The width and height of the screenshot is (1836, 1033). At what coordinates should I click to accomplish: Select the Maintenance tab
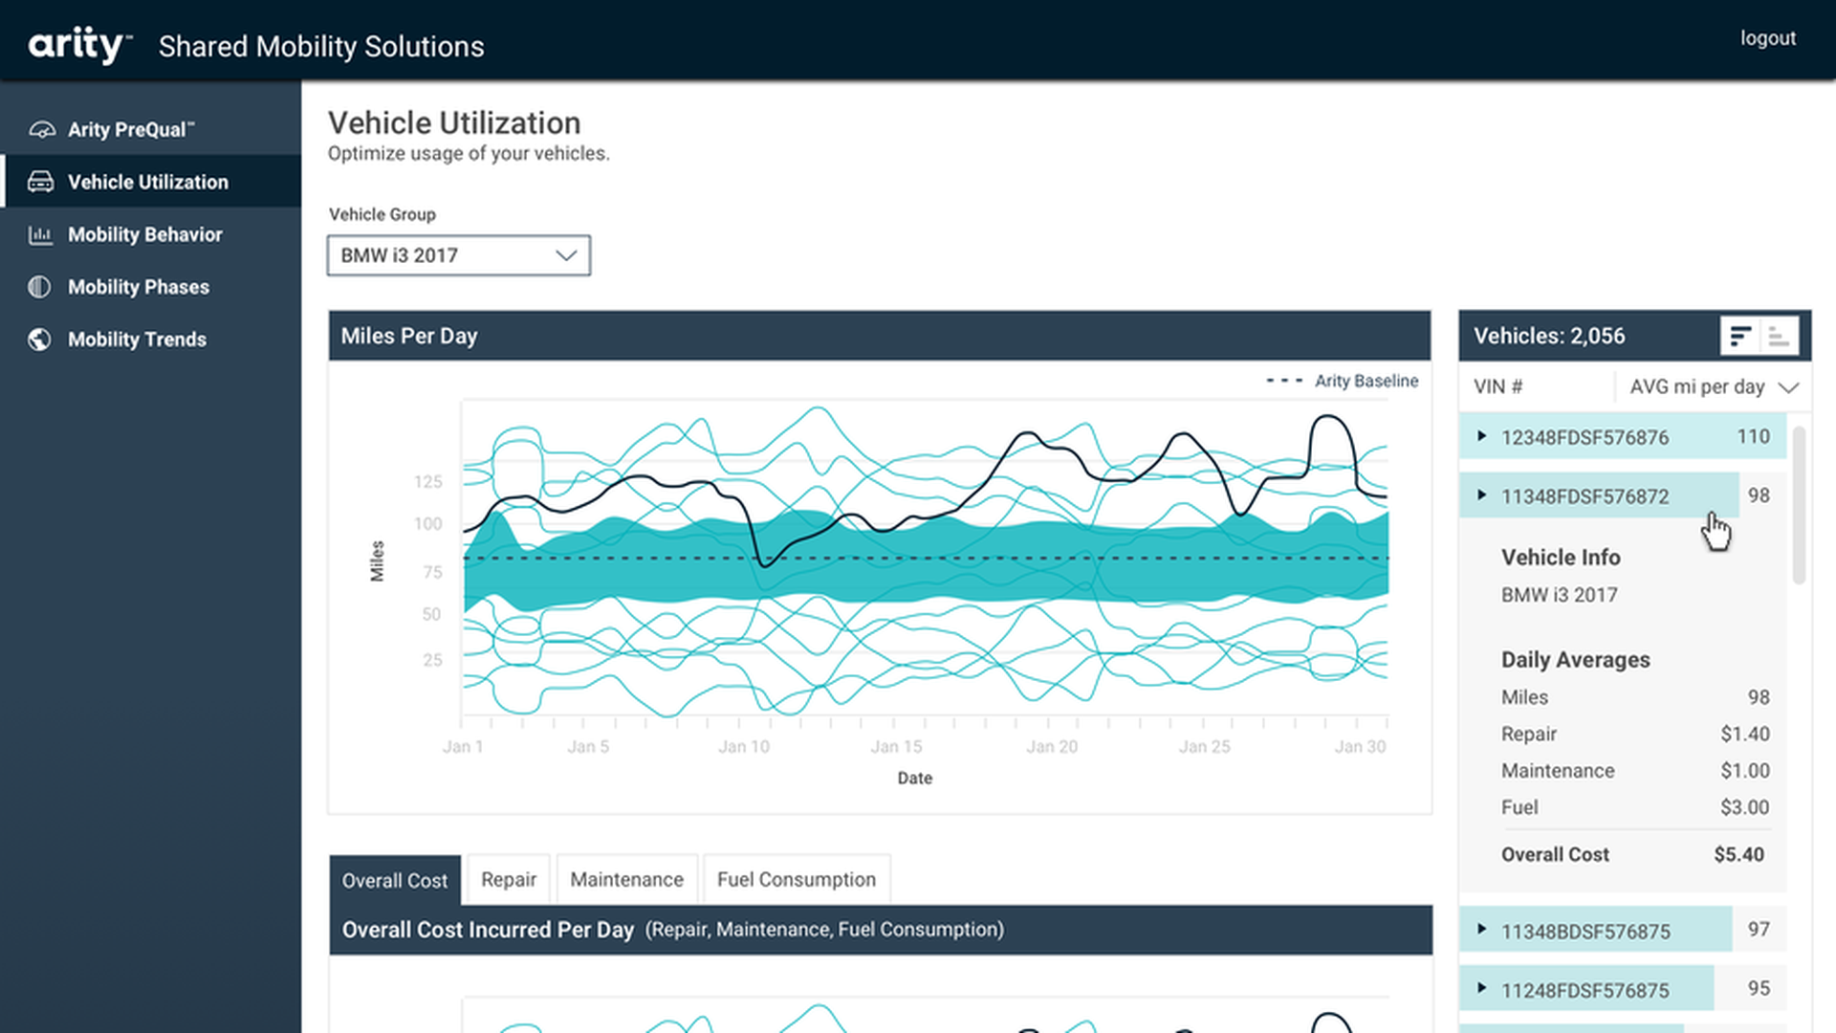(x=626, y=879)
